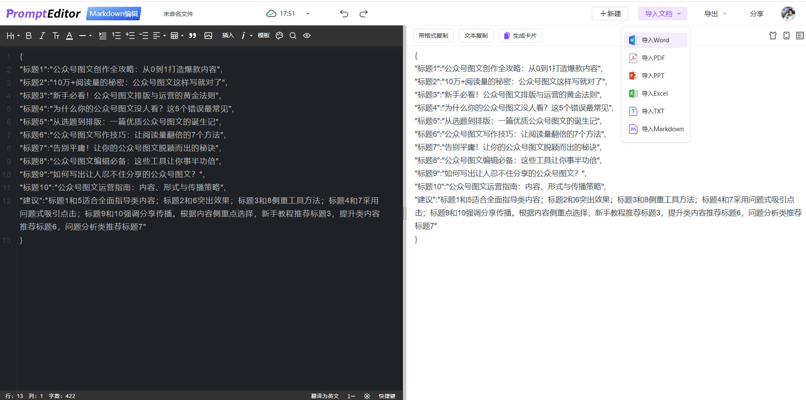
Task: Insert an image
Action: tap(208, 36)
